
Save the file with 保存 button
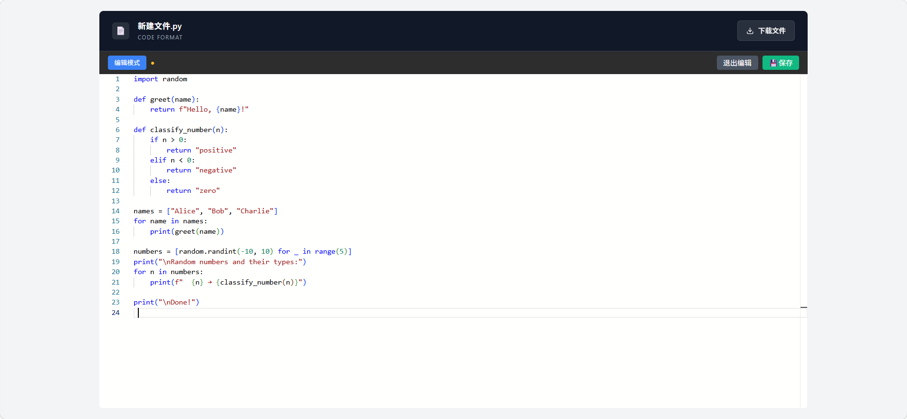pyautogui.click(x=781, y=63)
